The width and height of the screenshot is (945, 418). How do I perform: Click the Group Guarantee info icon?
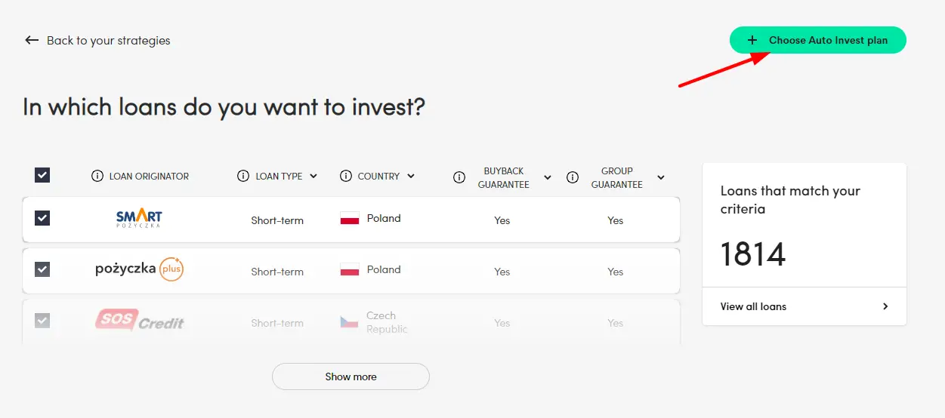point(573,177)
